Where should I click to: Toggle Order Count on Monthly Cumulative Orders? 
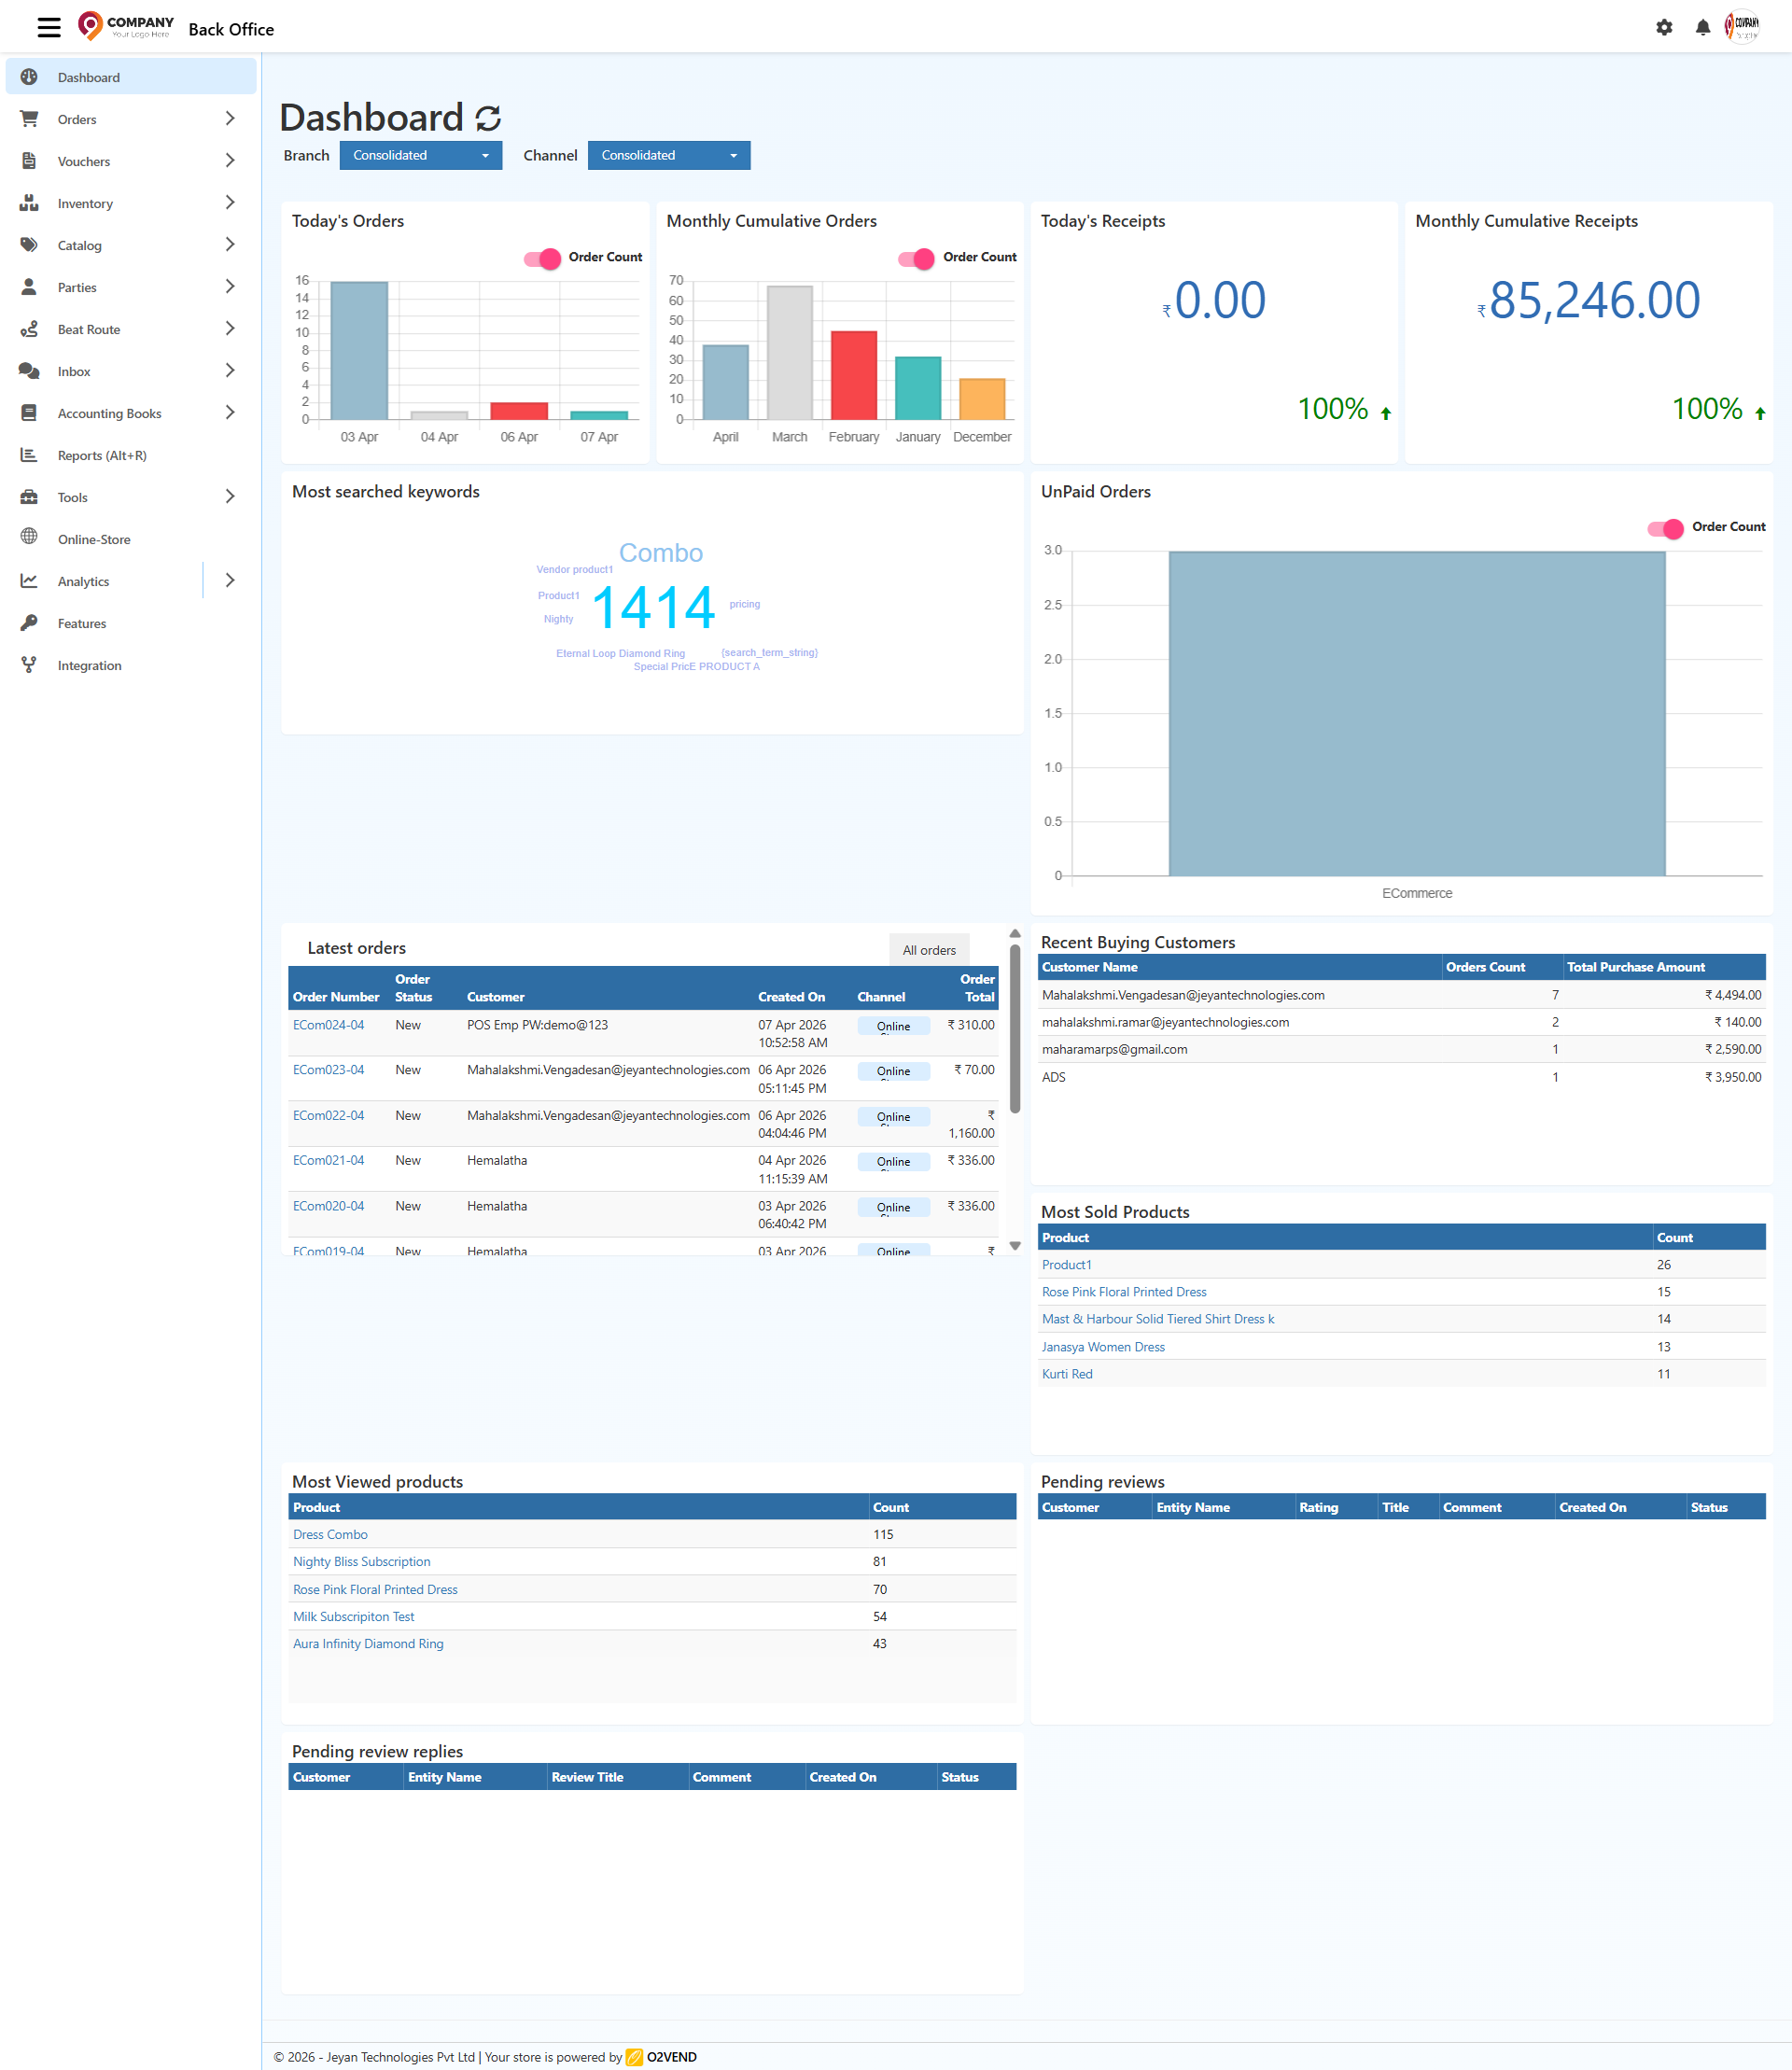916,258
